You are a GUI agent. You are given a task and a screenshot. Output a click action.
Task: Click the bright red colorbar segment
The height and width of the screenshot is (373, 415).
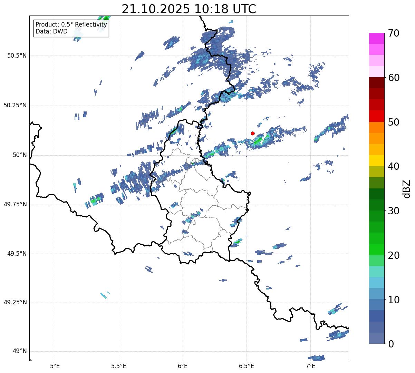[377, 116]
